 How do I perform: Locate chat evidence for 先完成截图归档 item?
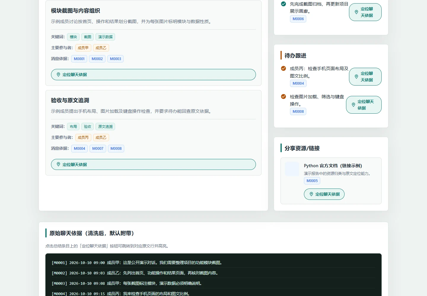tap(365, 12)
